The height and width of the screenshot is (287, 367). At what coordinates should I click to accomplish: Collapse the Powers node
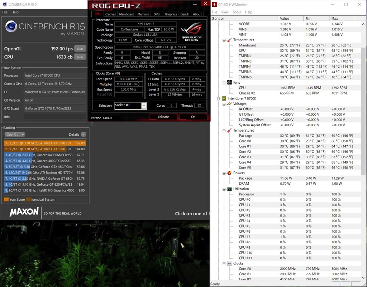click(x=224, y=173)
